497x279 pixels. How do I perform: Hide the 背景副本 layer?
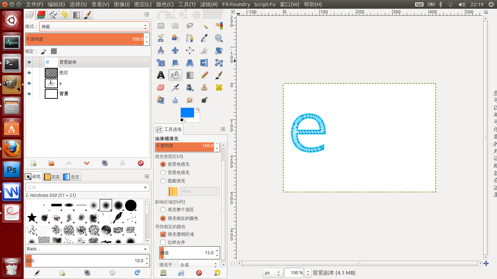point(29,62)
